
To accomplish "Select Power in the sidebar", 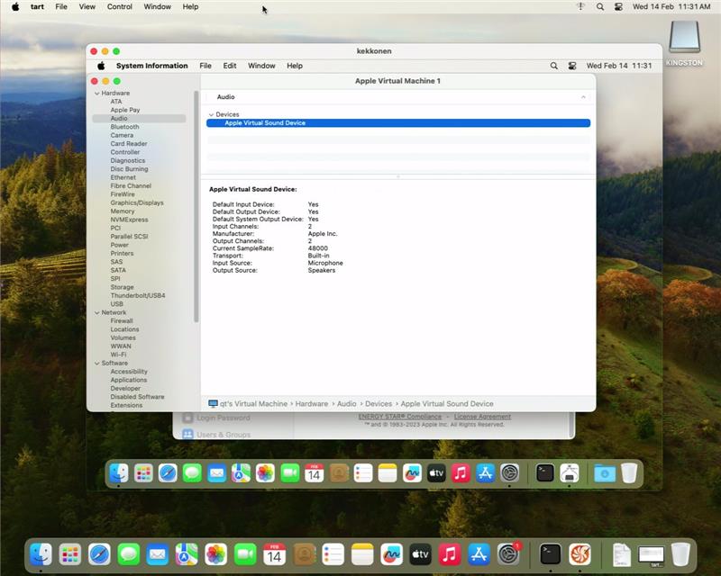I will click(x=120, y=245).
